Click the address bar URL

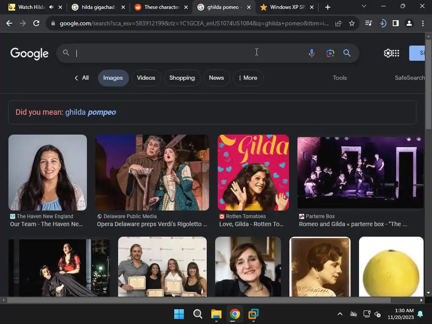pyautogui.click(x=194, y=24)
